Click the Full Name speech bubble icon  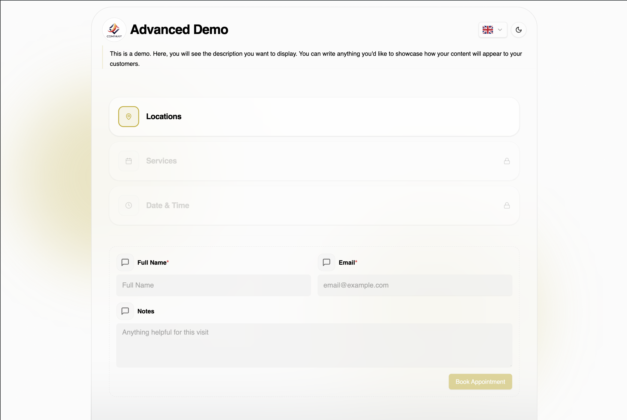tap(125, 262)
